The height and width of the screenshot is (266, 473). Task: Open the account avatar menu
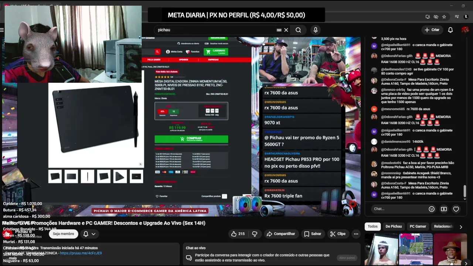coord(465,30)
